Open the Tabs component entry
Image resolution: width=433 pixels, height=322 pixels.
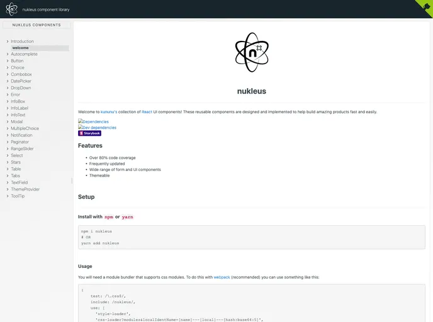click(x=16, y=175)
